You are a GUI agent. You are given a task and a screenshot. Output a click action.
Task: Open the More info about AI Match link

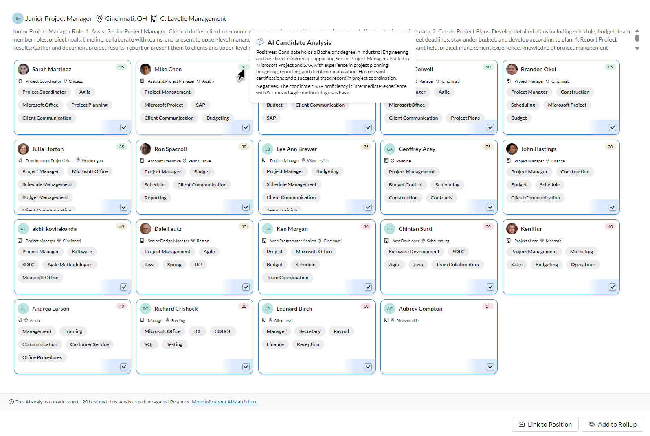coord(225,402)
